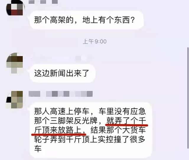Tap the brown-and-grey avatar beside 这边新闻出来了

click(x=15, y=63)
